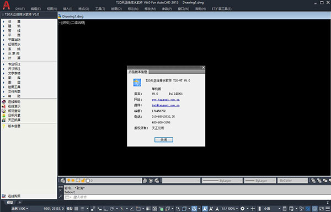The width and height of the screenshot is (331, 212).
Task: Click the layer previous icon
Action: 151,181
